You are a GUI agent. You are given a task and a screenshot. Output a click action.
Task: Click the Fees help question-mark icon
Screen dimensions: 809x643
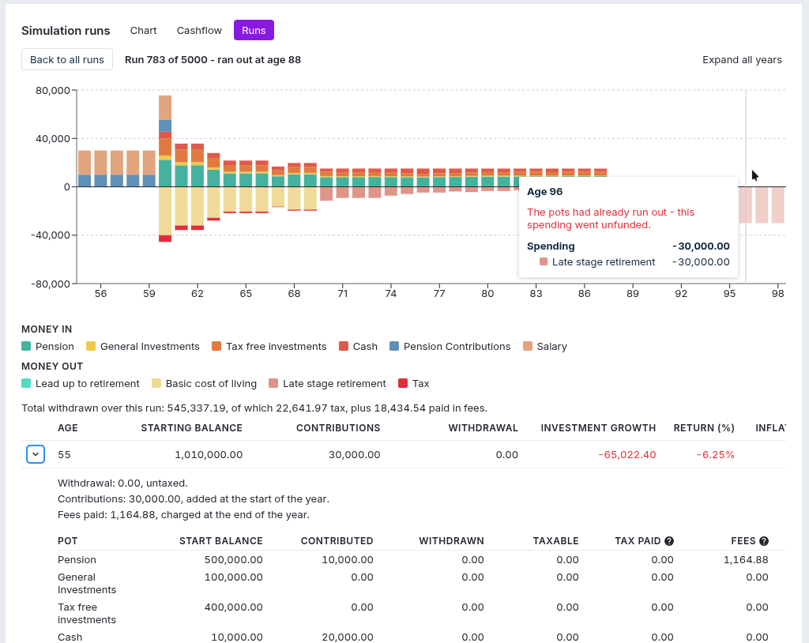[x=764, y=541]
